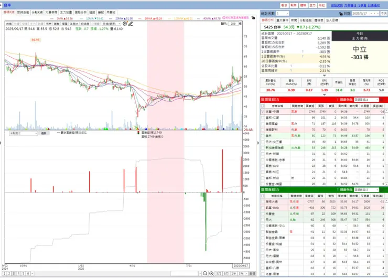The width and height of the screenshot is (388, 278).
Task: Click the lock icon beside 日期
Action: [341, 14]
